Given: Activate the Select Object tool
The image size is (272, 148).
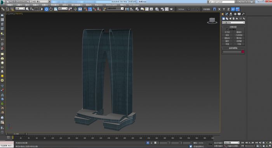Looking at the screenshot, I should click(27, 9).
